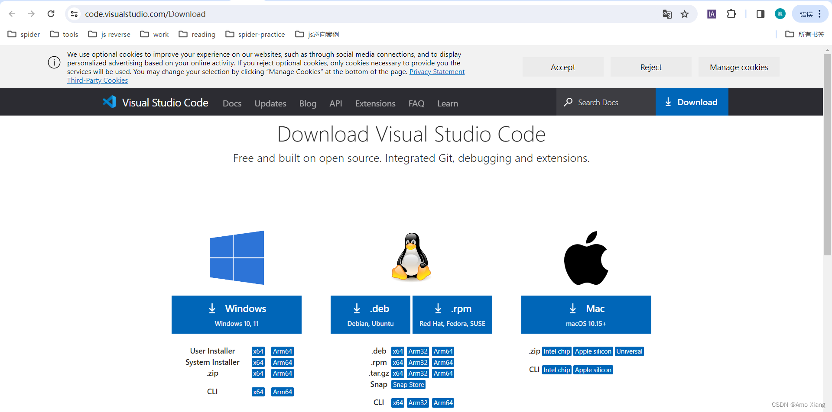Click the browser forward arrow
832x412 pixels.
[31, 14]
